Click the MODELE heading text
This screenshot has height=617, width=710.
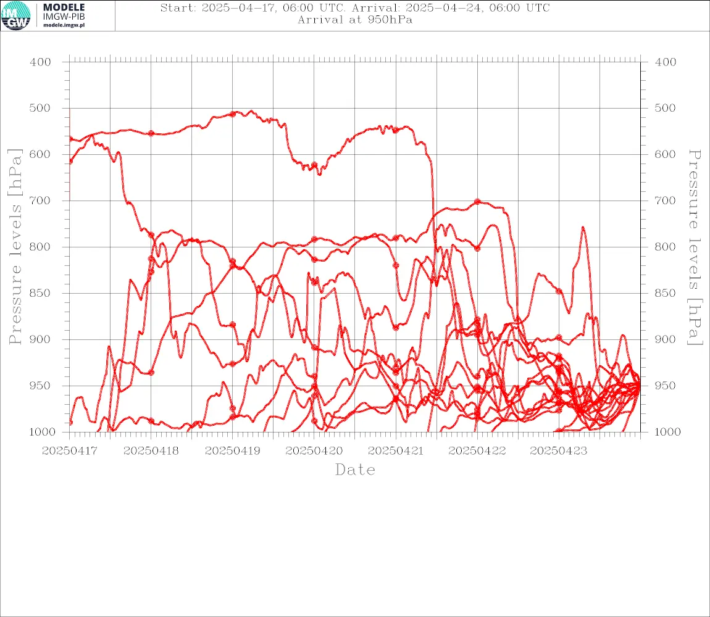[64, 7]
